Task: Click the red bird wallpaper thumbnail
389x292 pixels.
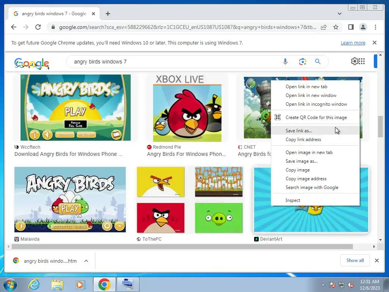Action: pos(161,218)
